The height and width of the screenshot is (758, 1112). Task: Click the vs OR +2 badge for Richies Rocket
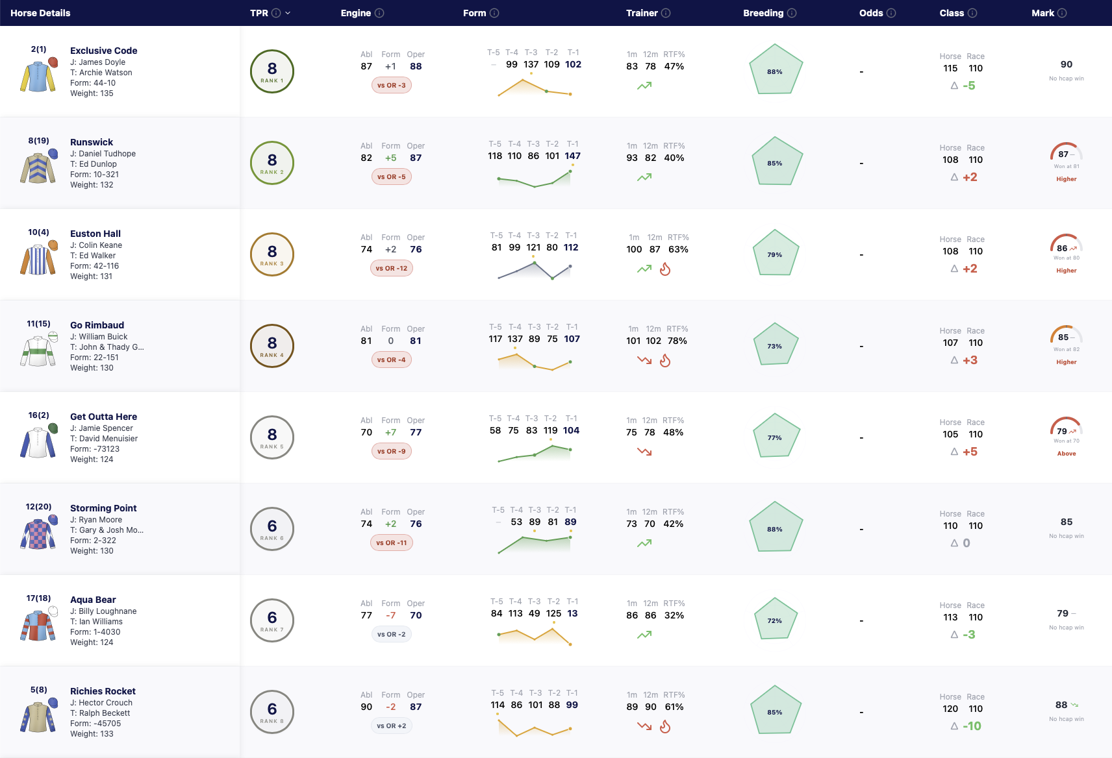392,726
